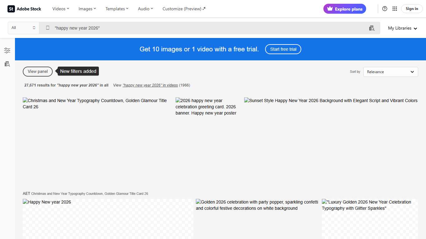Open the results in videos link

tap(150, 85)
